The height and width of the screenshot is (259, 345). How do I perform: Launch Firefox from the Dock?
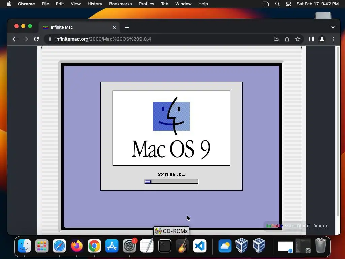click(x=77, y=246)
